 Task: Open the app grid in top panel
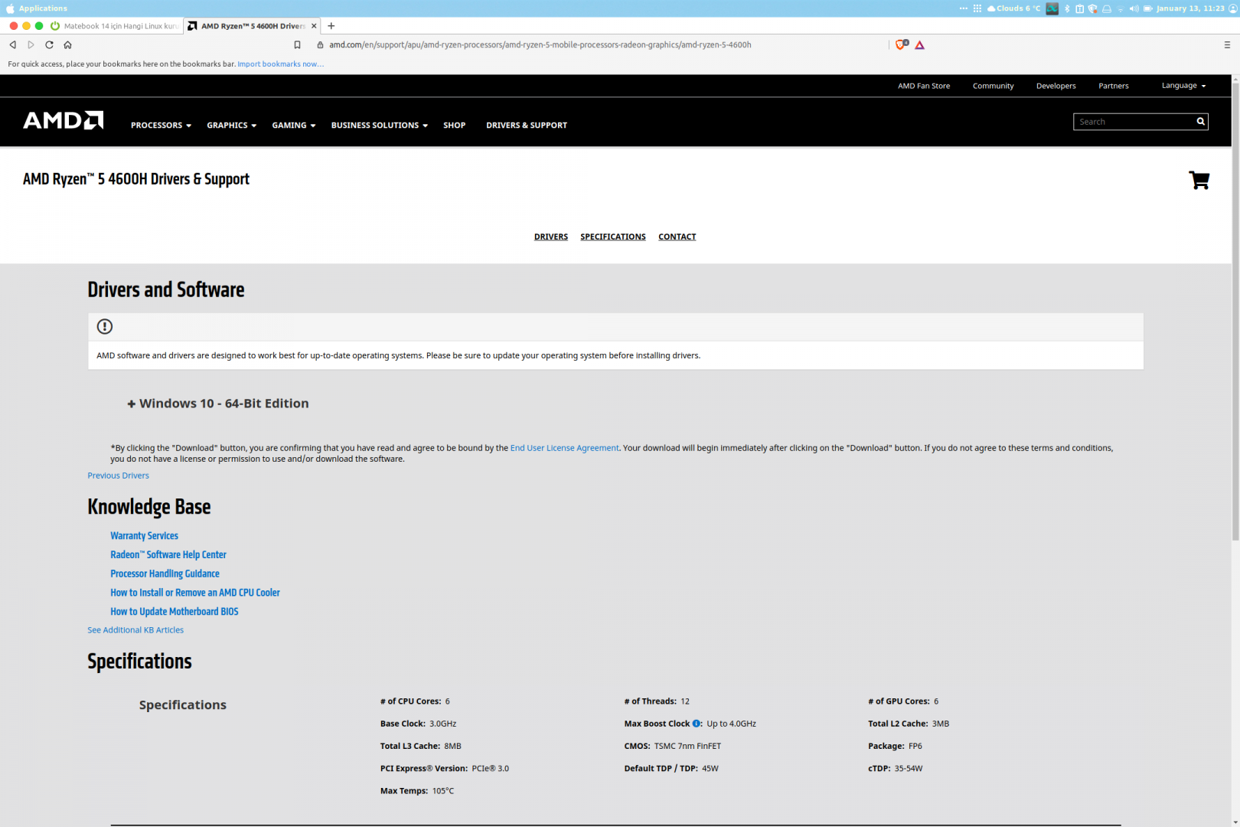[977, 8]
